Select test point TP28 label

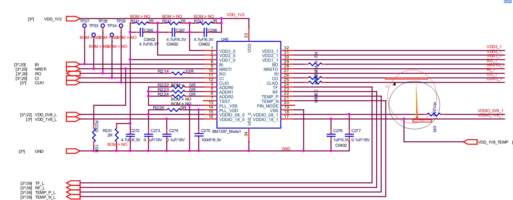click(103, 21)
